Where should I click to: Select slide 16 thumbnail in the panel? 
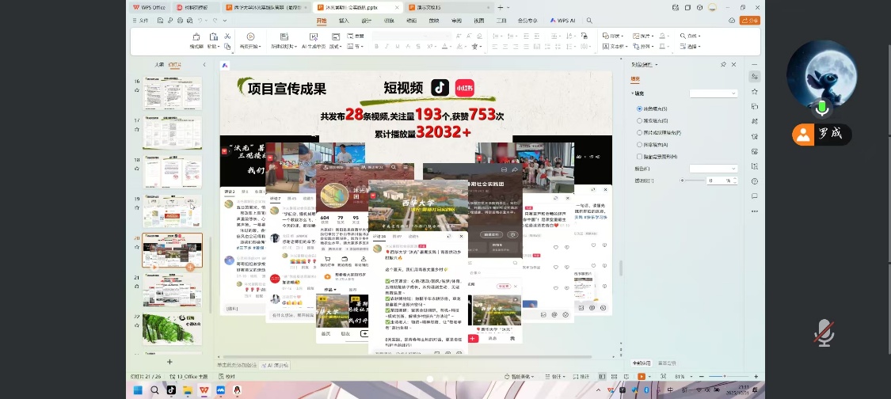(x=172, y=93)
